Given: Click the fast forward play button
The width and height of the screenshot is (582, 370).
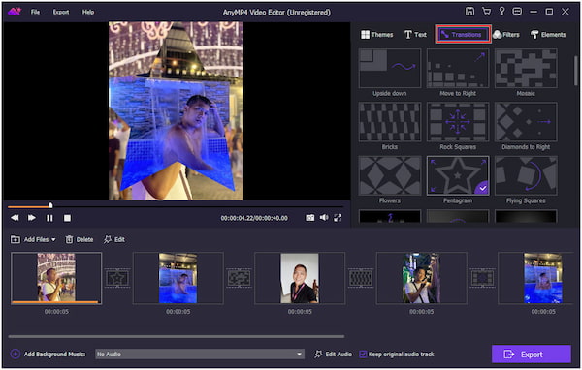Looking at the screenshot, I should (32, 218).
